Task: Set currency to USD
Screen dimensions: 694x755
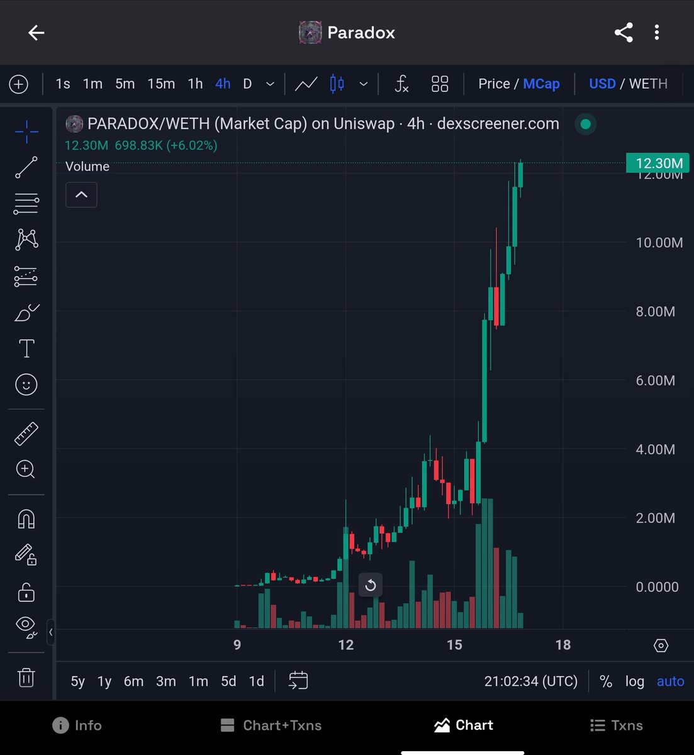Action: (602, 84)
